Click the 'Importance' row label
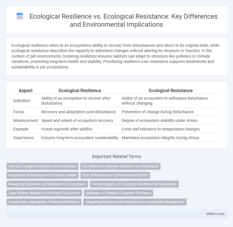Image resolution: width=233 pixels, height=227 pixels. click(24, 138)
